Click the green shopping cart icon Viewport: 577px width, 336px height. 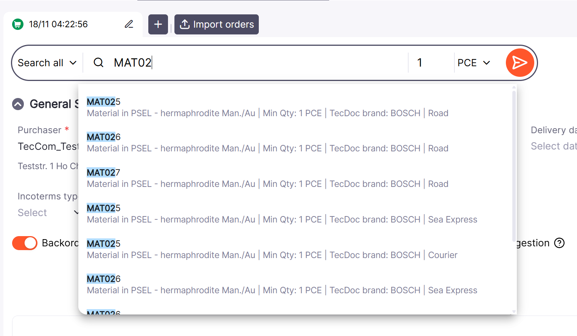pyautogui.click(x=17, y=24)
